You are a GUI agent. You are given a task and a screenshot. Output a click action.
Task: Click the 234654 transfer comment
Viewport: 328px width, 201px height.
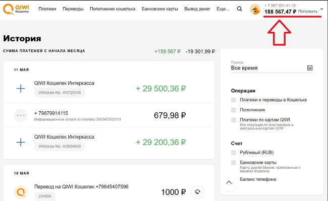click(x=45, y=196)
